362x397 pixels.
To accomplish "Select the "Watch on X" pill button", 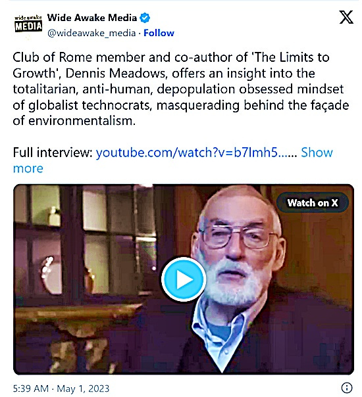I will click(313, 203).
